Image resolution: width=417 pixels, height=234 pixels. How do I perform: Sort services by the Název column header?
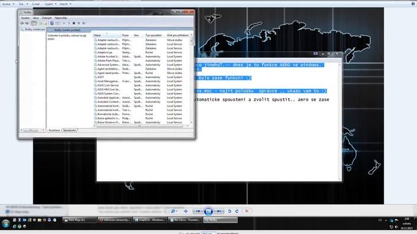coord(107,35)
